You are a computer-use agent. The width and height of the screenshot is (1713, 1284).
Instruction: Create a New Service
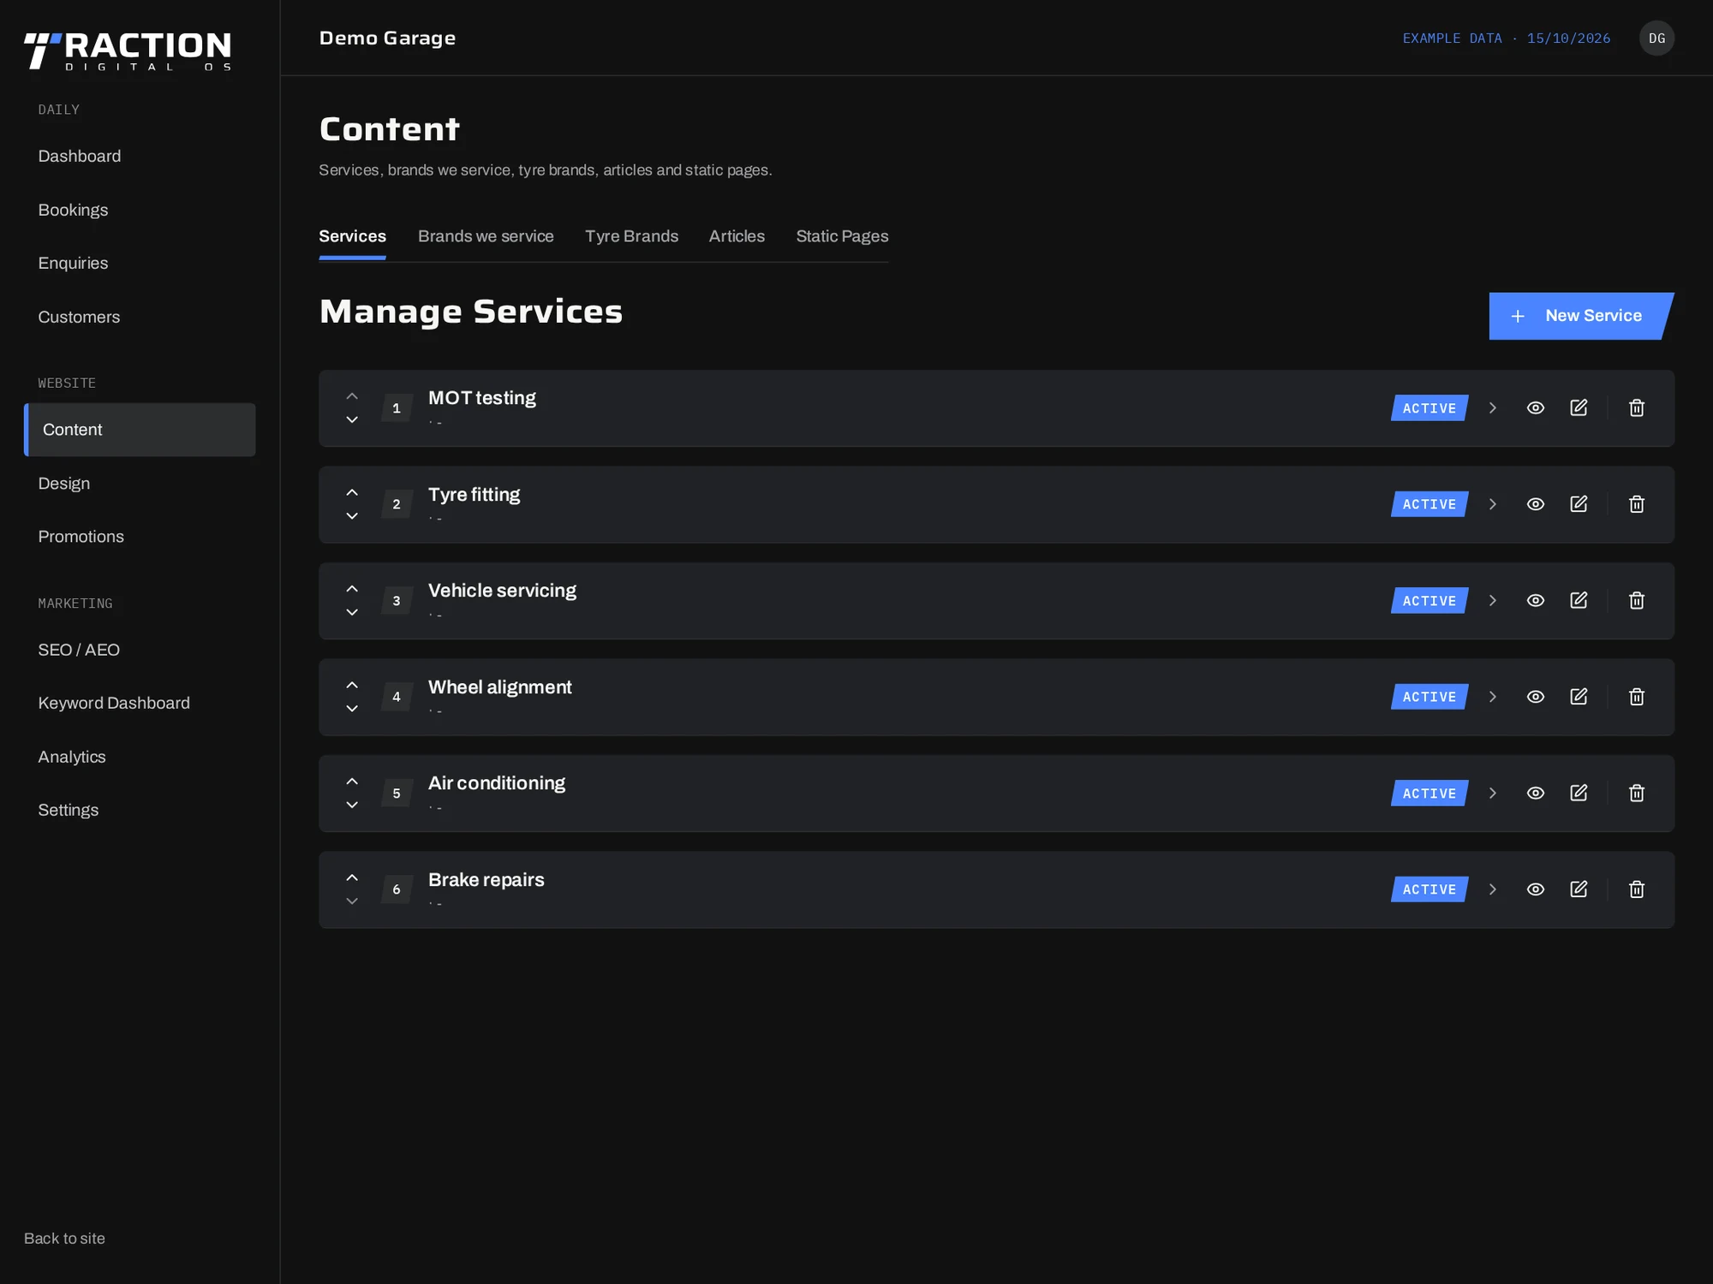[x=1581, y=316]
